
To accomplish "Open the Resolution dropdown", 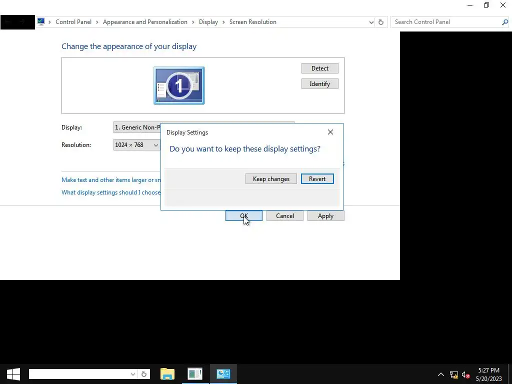I will (x=136, y=145).
